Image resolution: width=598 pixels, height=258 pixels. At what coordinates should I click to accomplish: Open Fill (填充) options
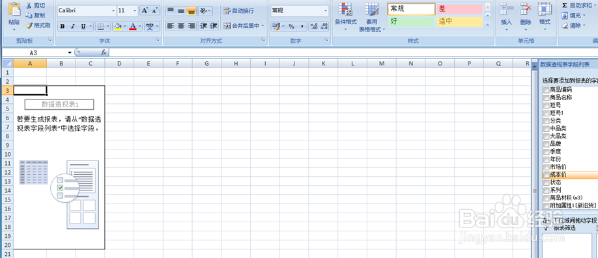tap(574, 16)
